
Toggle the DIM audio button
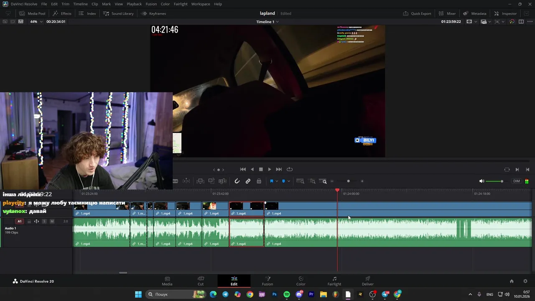point(517,181)
